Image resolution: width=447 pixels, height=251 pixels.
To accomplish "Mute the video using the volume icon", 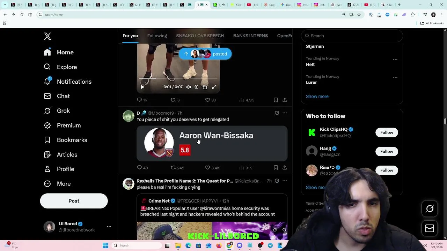I will 188,87.
